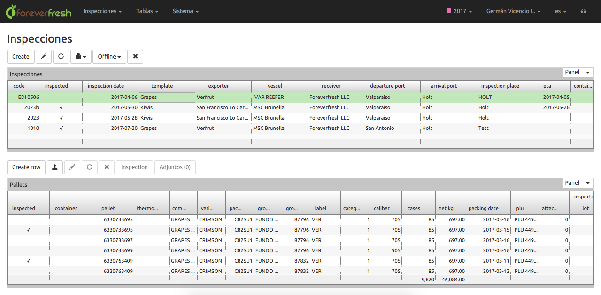Sort by code column header
Screen dimensions: 601x295
click(23, 86)
